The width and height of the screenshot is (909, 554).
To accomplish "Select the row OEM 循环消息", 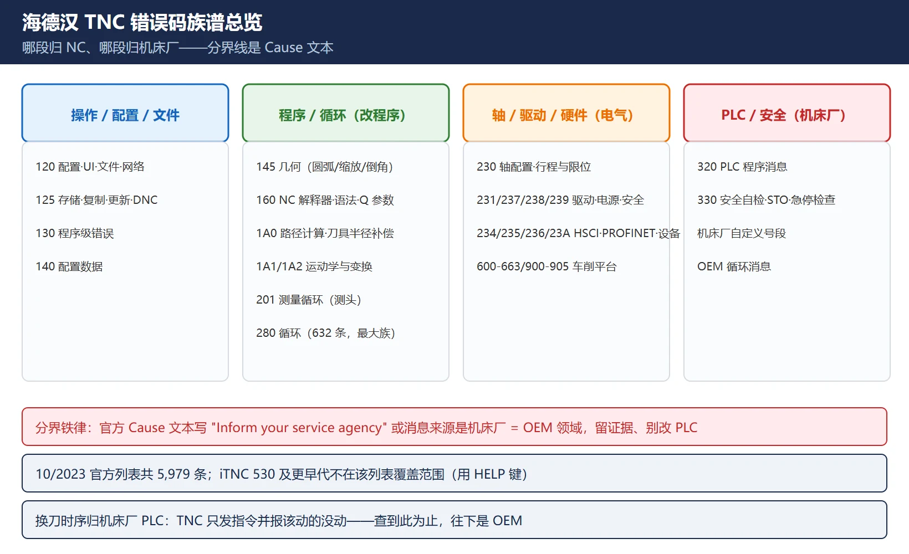I will tap(734, 266).
